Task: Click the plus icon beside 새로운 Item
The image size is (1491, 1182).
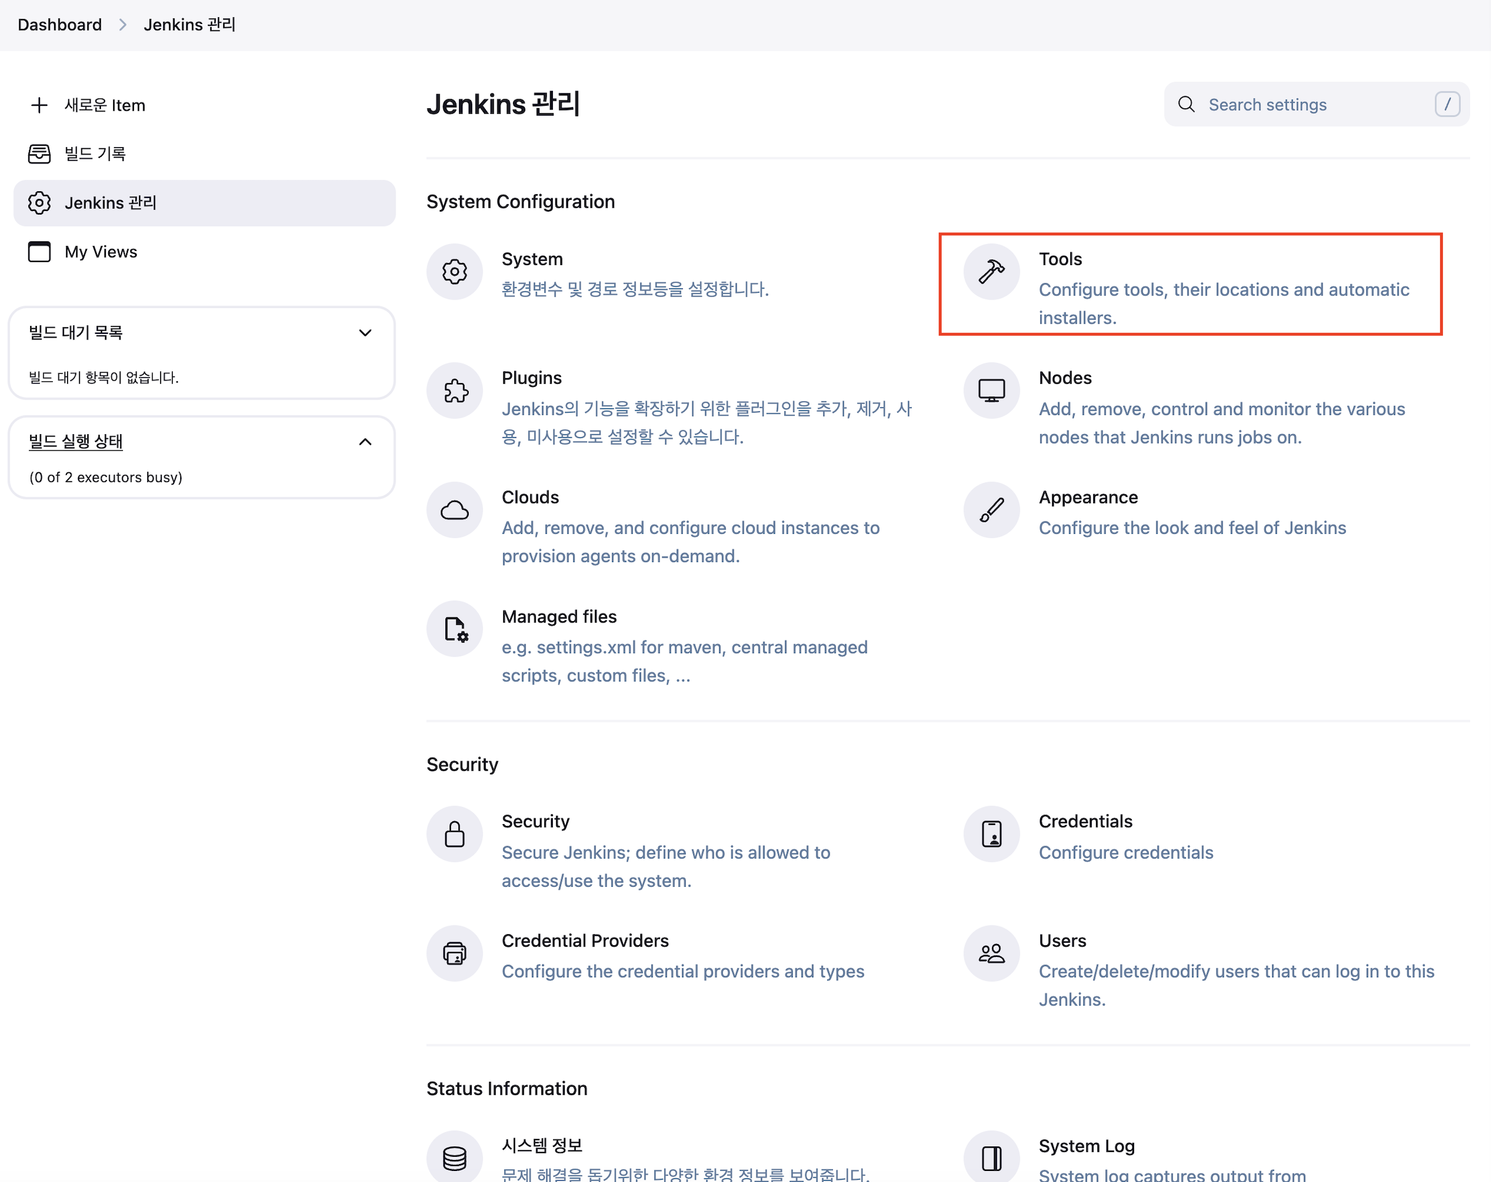Action: (39, 105)
